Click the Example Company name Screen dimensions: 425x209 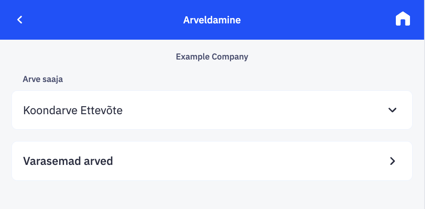point(212,57)
